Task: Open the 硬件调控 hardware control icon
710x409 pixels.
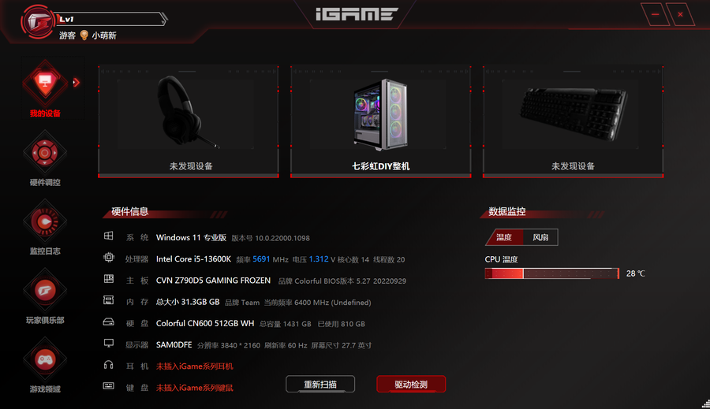Action: click(x=45, y=154)
